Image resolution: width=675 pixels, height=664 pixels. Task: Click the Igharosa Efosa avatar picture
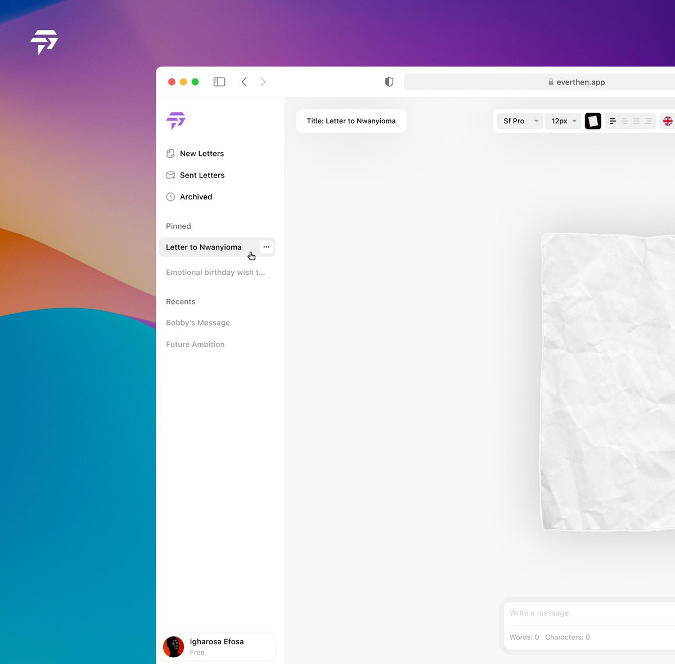[x=173, y=647]
